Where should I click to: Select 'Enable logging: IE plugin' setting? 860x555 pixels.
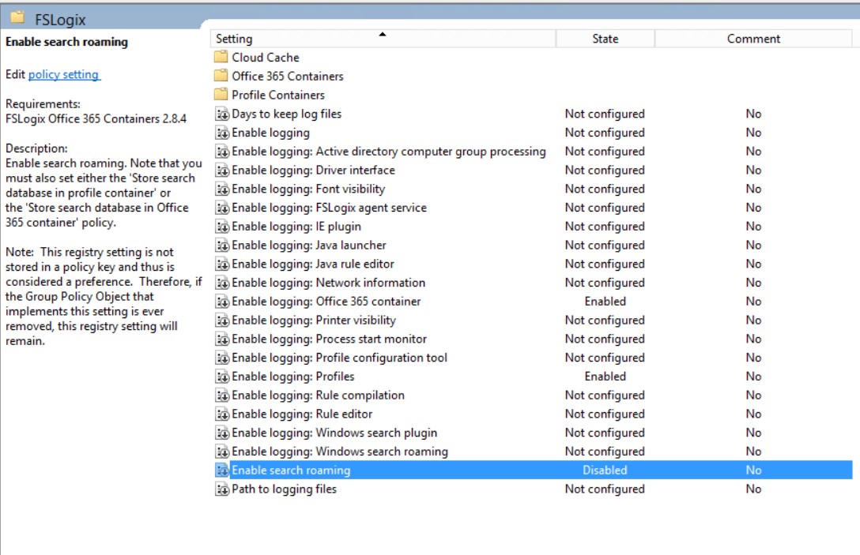click(x=296, y=227)
